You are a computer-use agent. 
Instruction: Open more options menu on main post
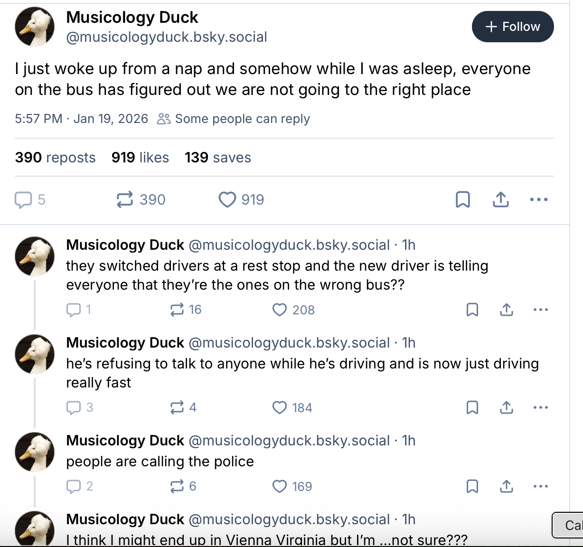click(538, 199)
